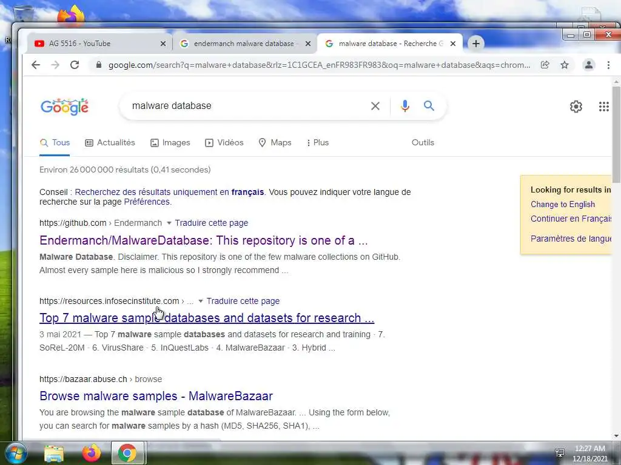
Task: Open Browse malware samples - MalwareBazaar result
Action: pos(156,396)
